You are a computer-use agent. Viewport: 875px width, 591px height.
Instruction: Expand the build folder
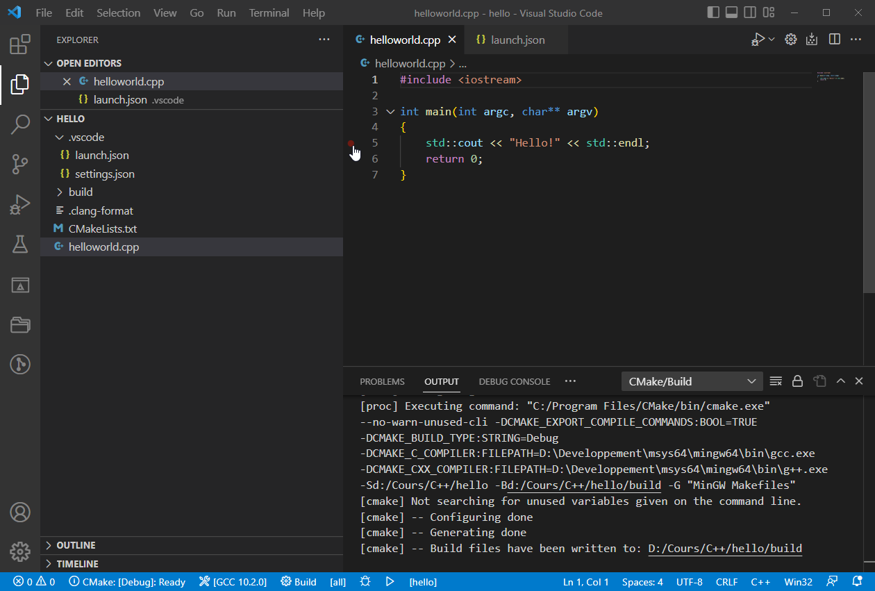(x=192, y=192)
